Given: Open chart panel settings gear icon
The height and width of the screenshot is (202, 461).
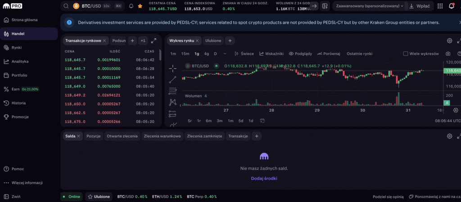Looking at the screenshot, I should 449,41.
